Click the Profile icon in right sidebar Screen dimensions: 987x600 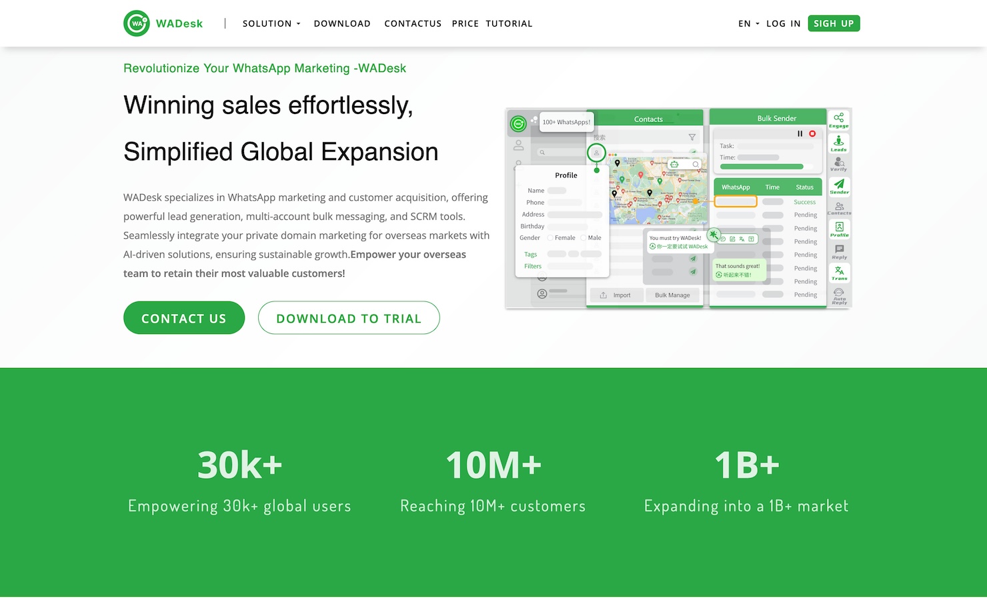point(839,229)
